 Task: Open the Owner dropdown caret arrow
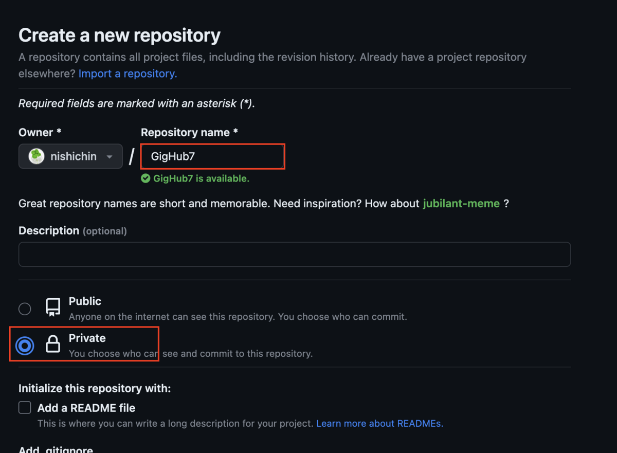click(110, 157)
